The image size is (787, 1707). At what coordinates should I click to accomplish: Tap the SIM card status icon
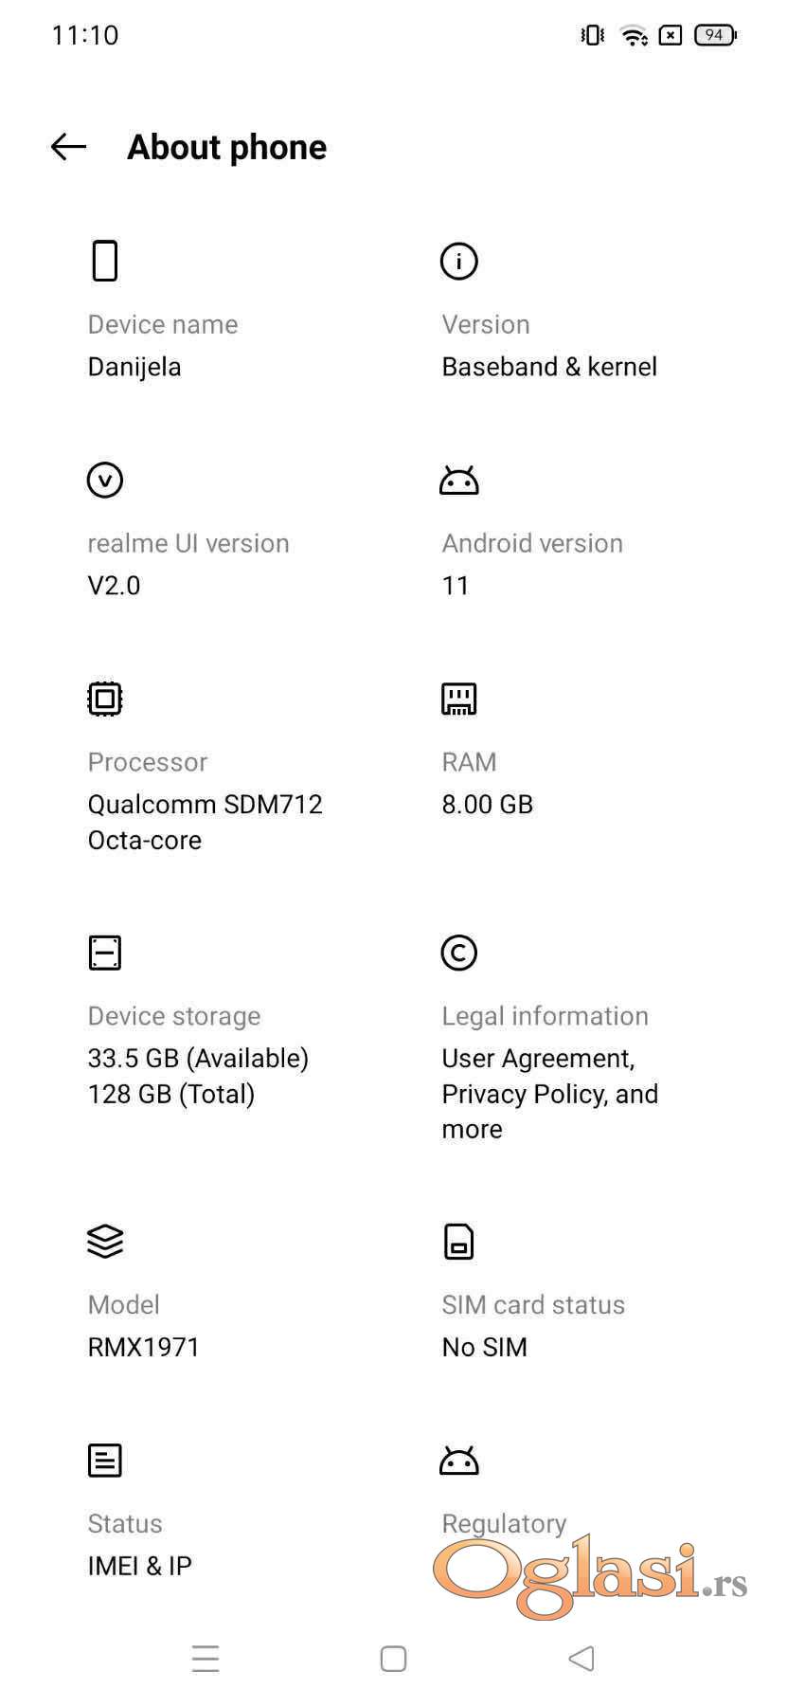click(459, 1241)
